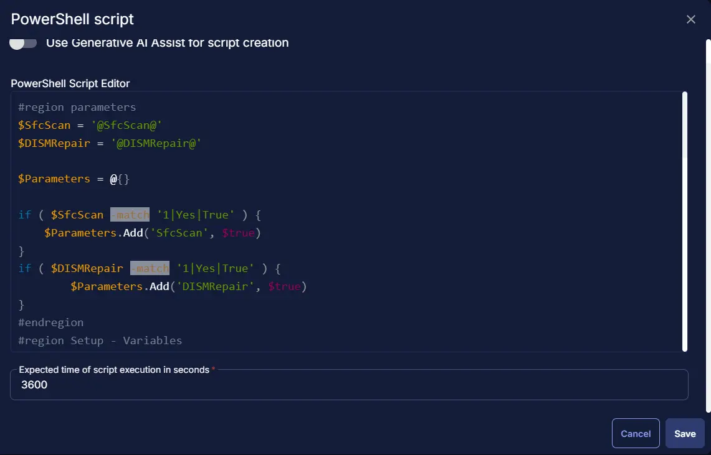This screenshot has height=455, width=711.
Task: Click the '#region Setup - Variables' line
Action: 100,340
